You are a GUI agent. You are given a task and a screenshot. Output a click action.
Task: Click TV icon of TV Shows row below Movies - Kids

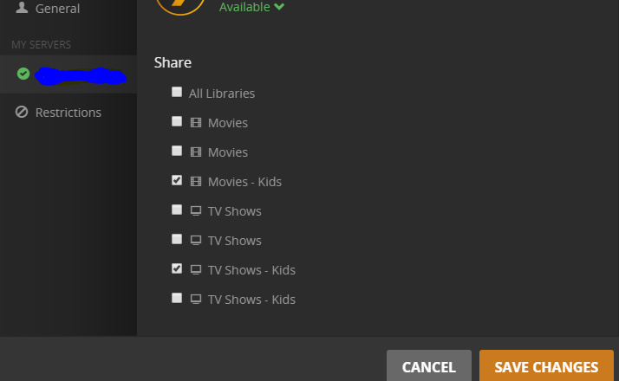[x=196, y=211]
